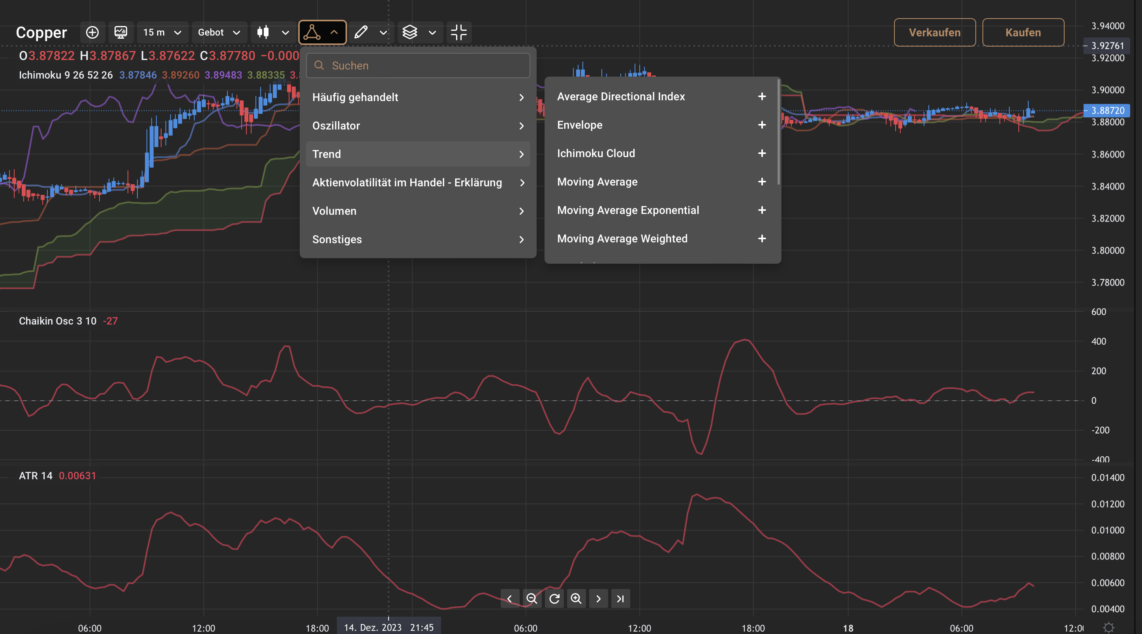
Task: Open the chart monitor layout icon
Action: coord(120,32)
